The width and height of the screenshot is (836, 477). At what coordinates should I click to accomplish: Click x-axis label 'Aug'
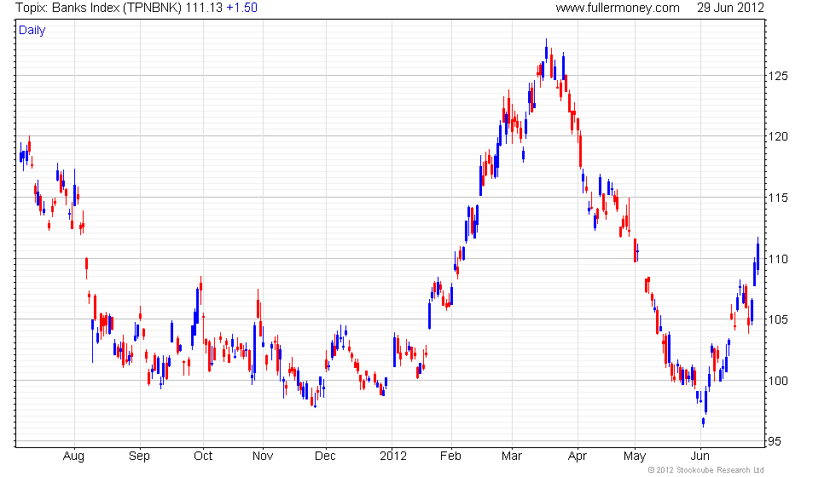[73, 457]
